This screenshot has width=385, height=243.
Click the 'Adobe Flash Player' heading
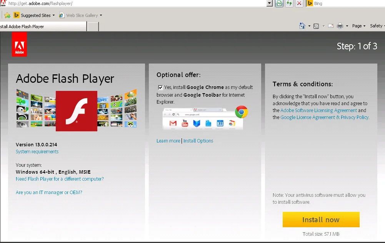pyautogui.click(x=65, y=79)
